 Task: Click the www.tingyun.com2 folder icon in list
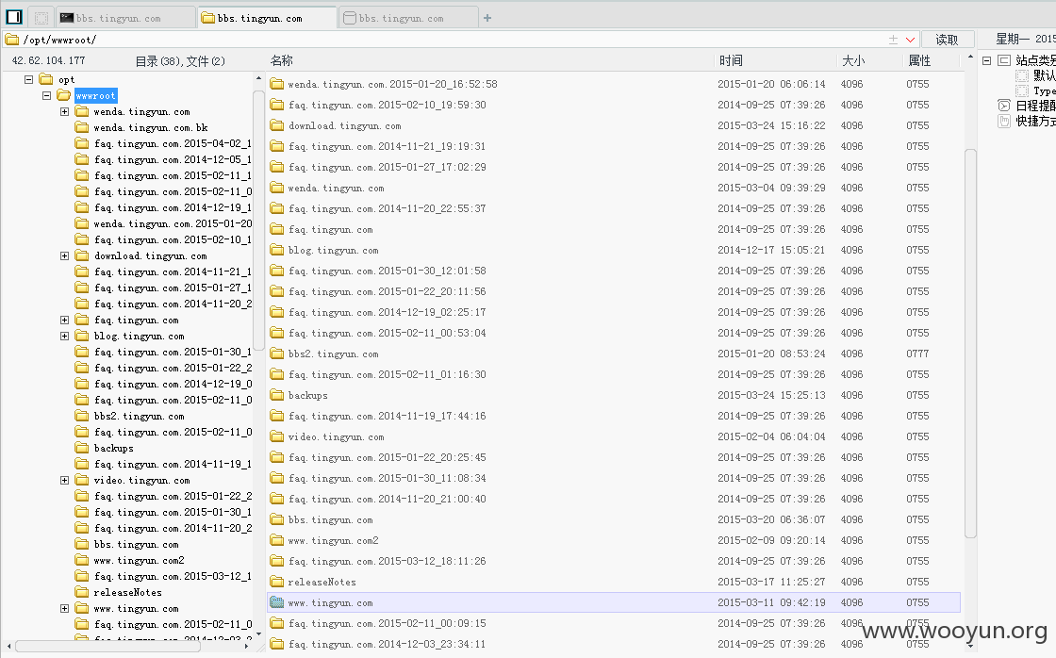pos(277,540)
